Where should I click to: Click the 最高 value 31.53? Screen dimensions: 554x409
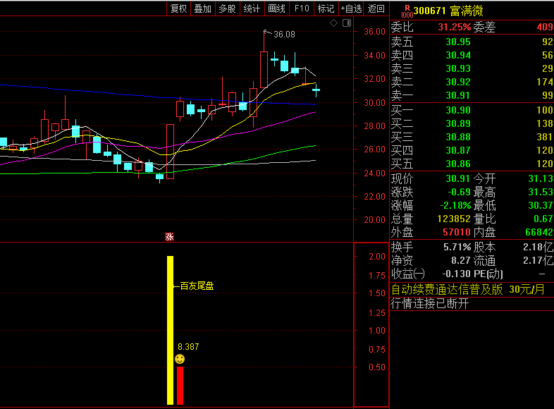[541, 193]
